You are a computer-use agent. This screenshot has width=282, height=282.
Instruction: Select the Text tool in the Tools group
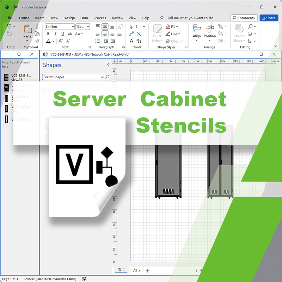[131, 42]
